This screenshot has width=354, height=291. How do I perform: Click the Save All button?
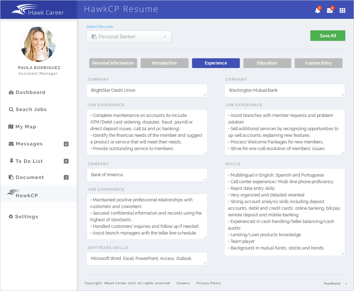tap(327, 36)
